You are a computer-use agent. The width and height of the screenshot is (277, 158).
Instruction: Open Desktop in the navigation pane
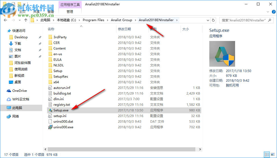[x=21, y=37]
